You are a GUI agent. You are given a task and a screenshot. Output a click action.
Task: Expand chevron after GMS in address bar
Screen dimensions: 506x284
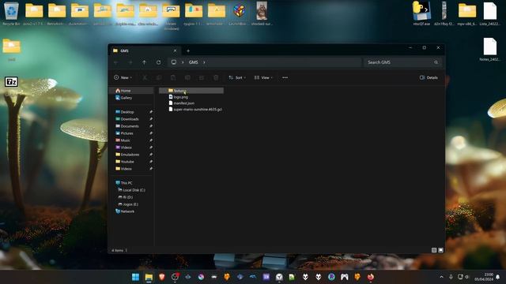(x=204, y=62)
